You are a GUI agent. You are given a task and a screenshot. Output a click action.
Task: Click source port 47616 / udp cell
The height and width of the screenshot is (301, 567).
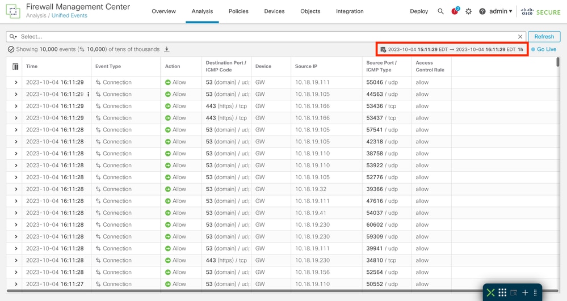(382, 201)
